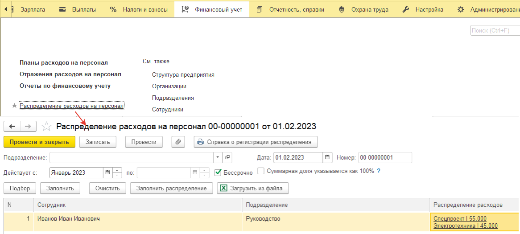Open the Спецпроект | 55,000 distribution link
This screenshot has height=234, width=520.
click(460, 218)
